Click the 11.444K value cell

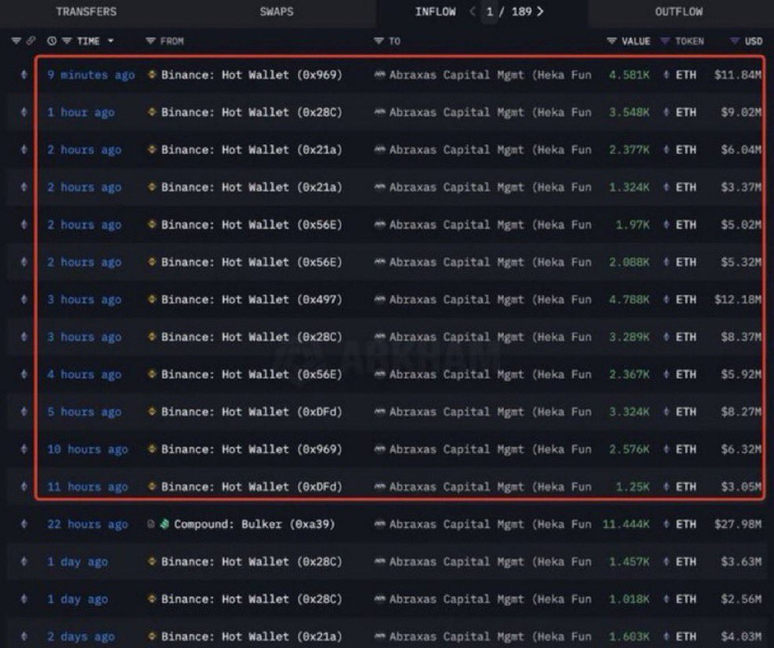(626, 524)
